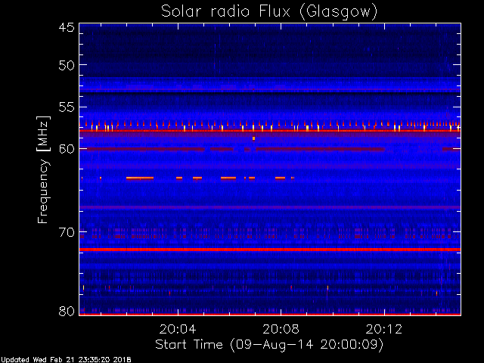Click the 80 frequency tick label
The width and height of the screenshot is (484, 363).
(x=67, y=311)
